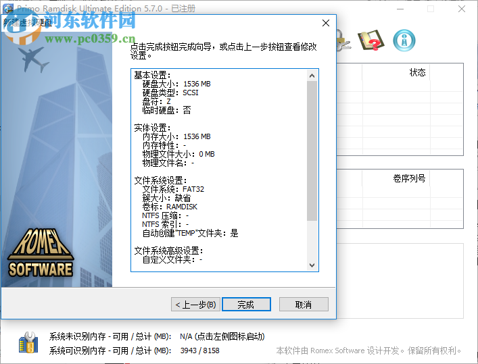Open the About info icon in main toolbar
478x364 pixels.
pos(404,40)
